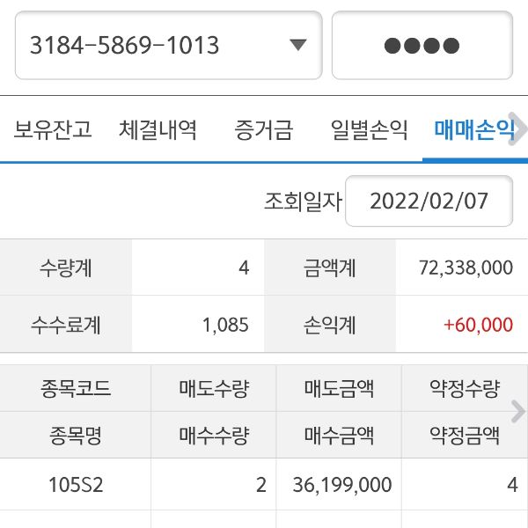Click the 매도금액 column header
Screen dimensions: 528x528
340,388
